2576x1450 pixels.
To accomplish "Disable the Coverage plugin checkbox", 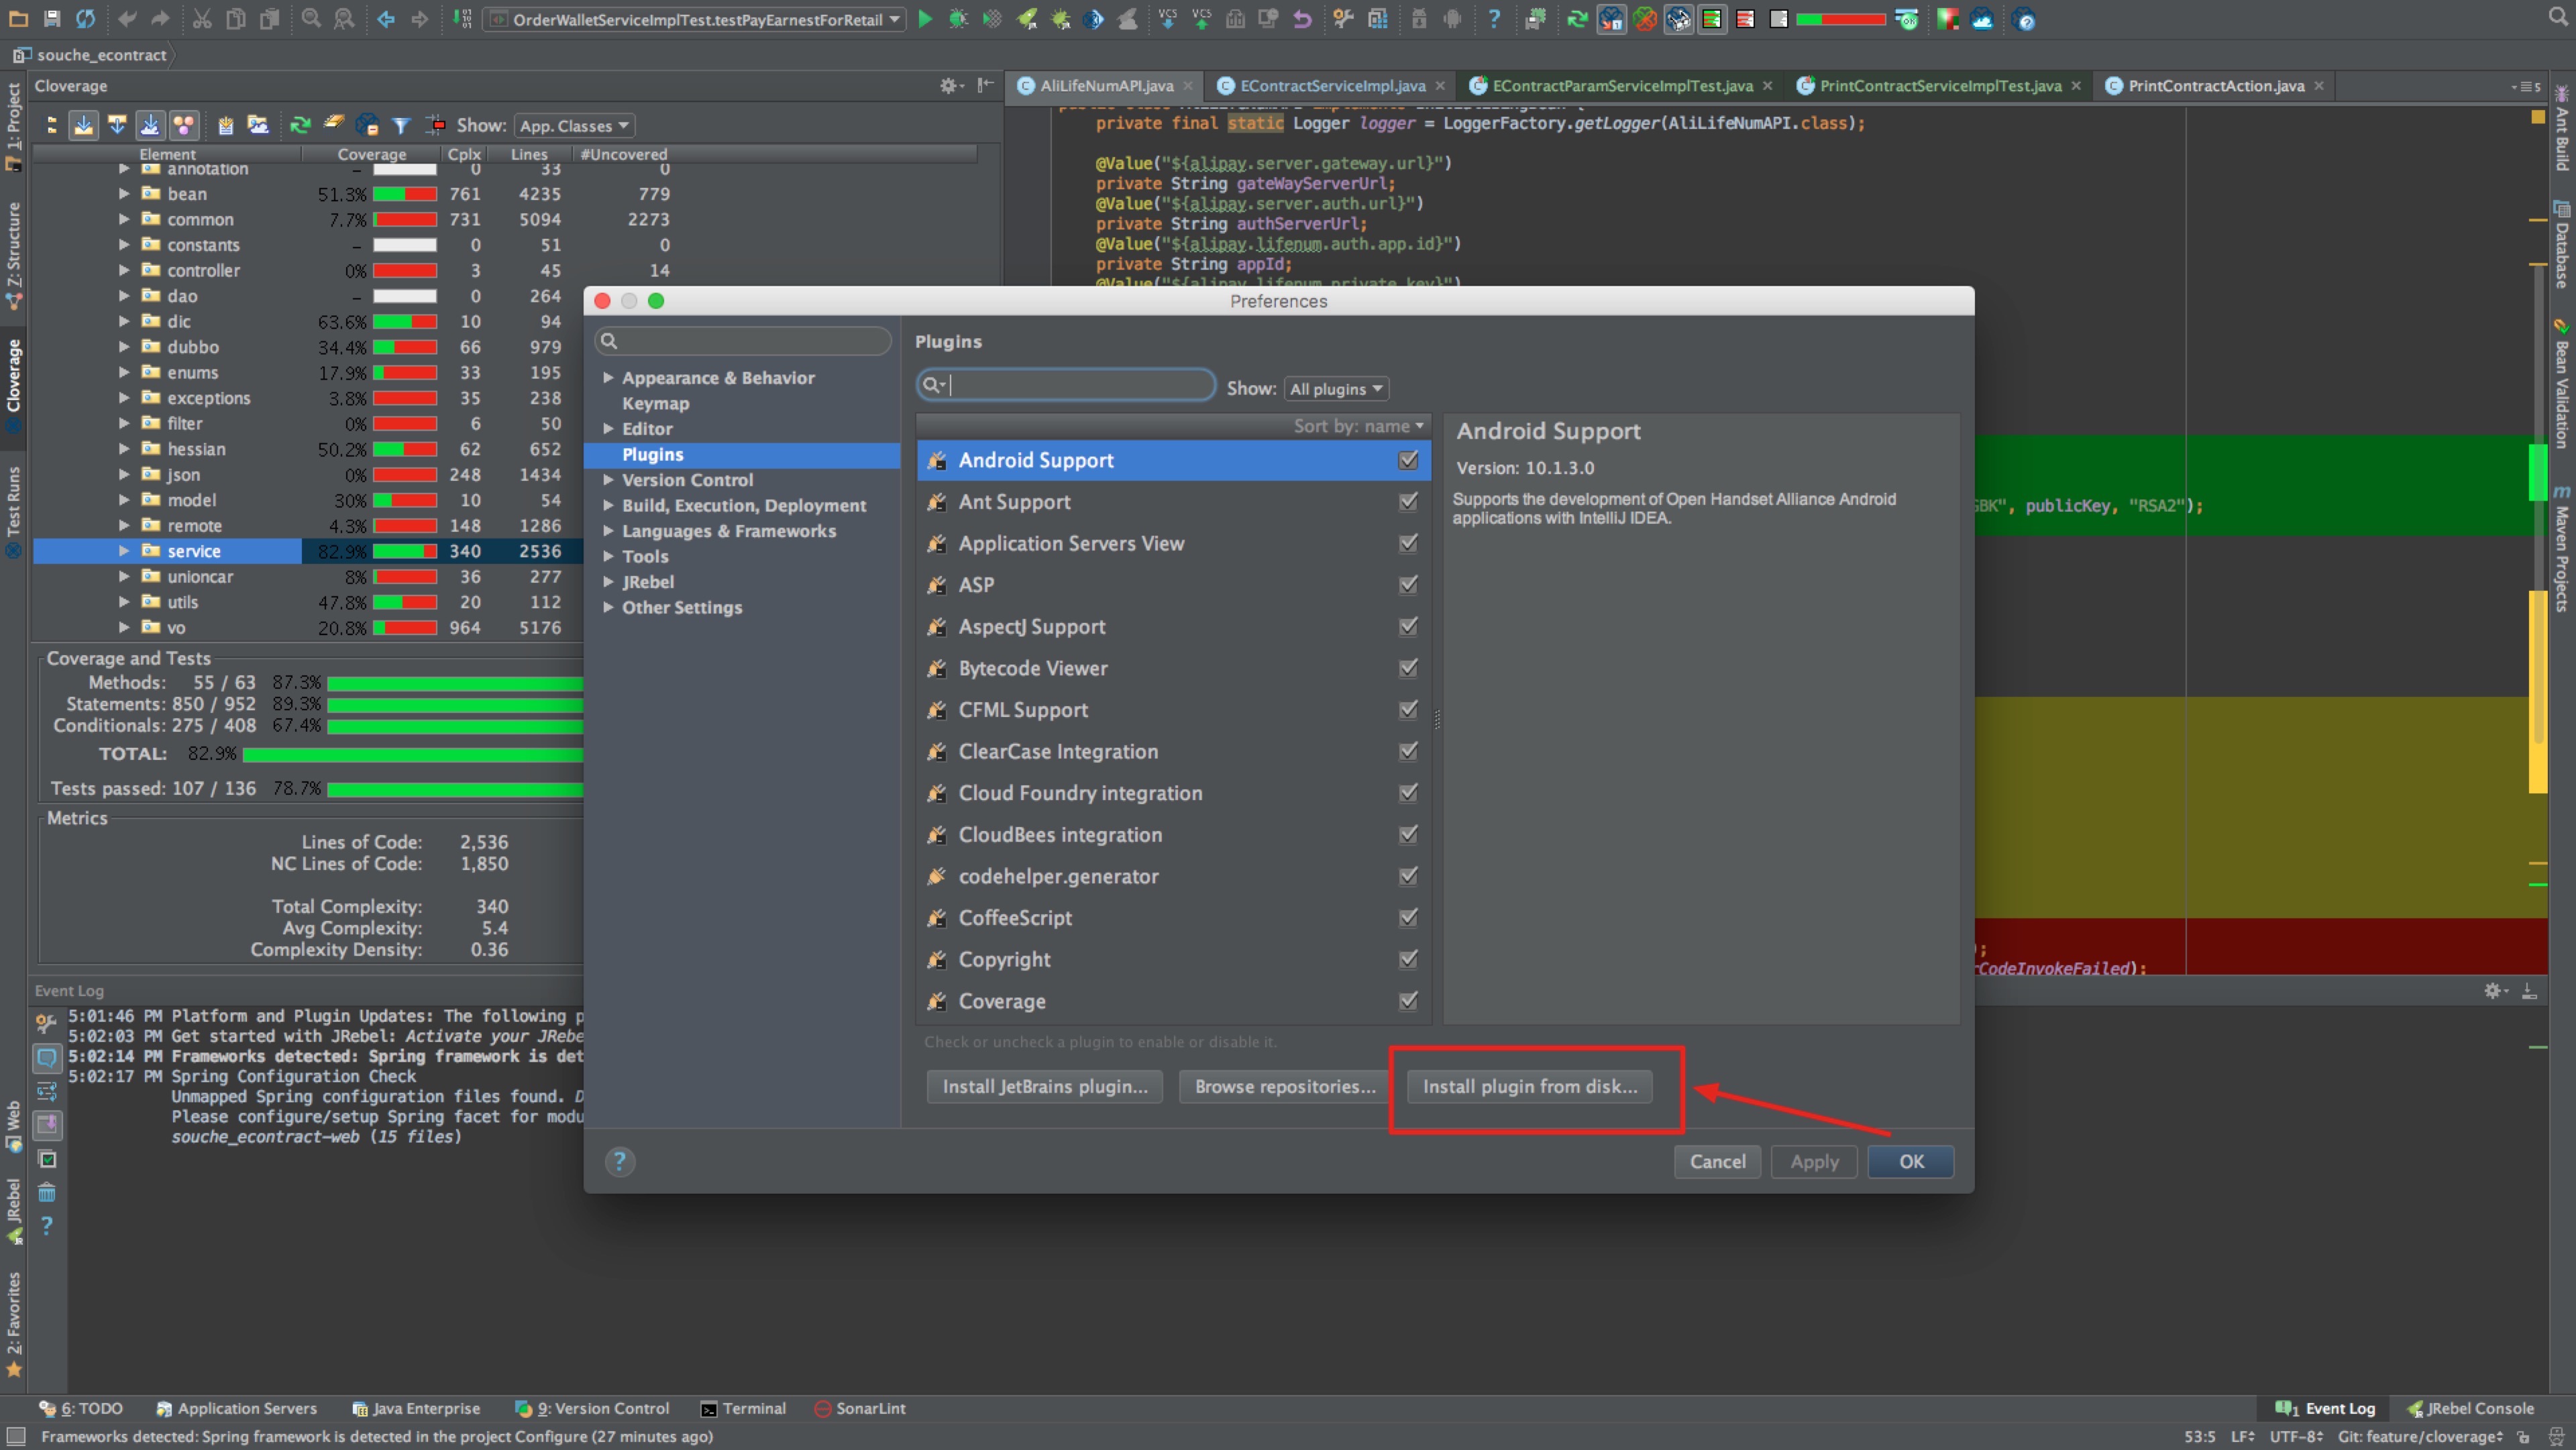I will [x=1408, y=1001].
